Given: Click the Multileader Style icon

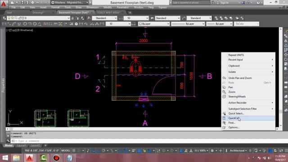Looking at the screenshot, I should tap(184, 18).
